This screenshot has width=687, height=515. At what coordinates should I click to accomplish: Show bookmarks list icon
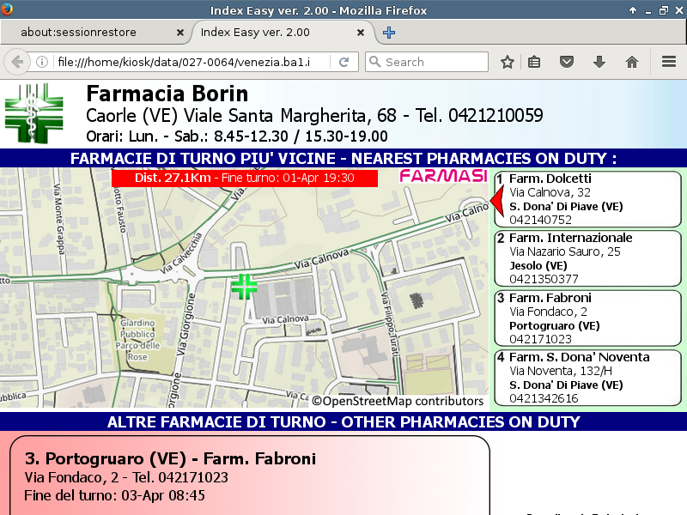(534, 62)
